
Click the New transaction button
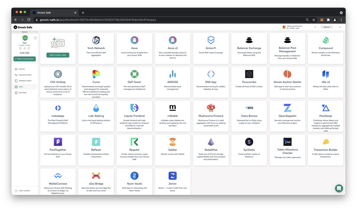tap(24, 59)
